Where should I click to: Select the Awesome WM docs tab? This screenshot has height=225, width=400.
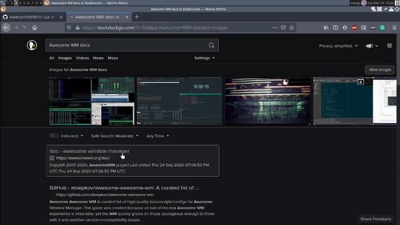tap(99, 17)
